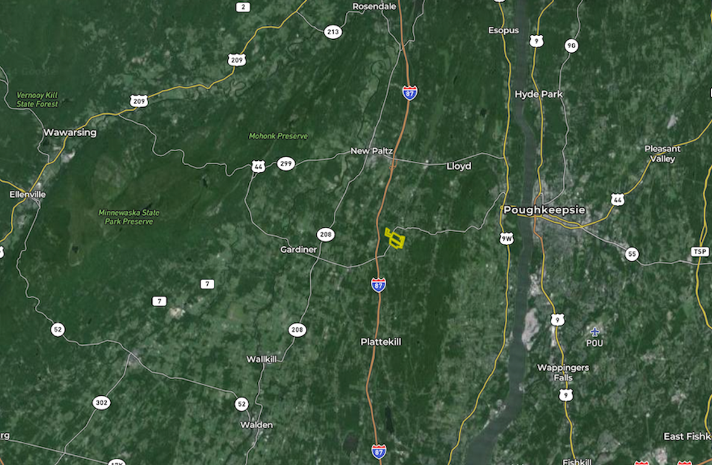Click the Plattekill place name
The width and height of the screenshot is (712, 465).
pos(381,342)
